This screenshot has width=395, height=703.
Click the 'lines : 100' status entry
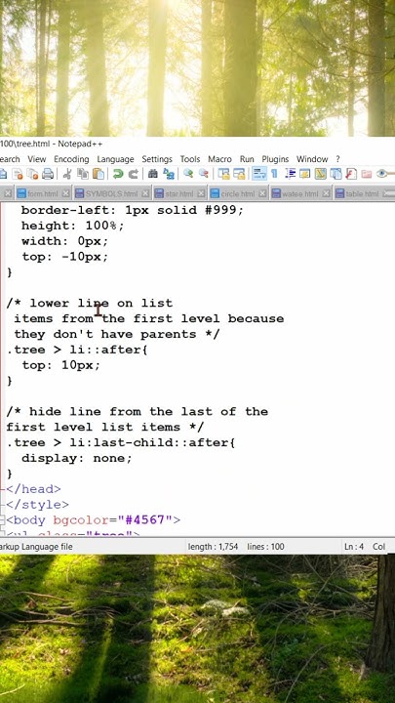[x=265, y=547]
